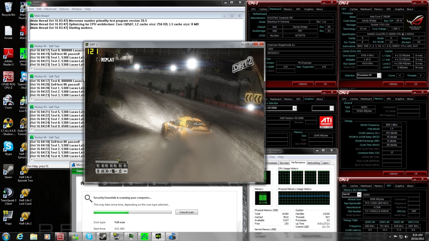
Task: Open Skype desktop shortcut
Action: (x=8, y=149)
